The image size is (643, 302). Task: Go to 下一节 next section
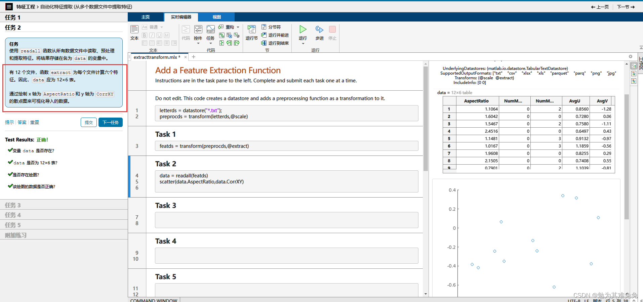tap(626, 7)
